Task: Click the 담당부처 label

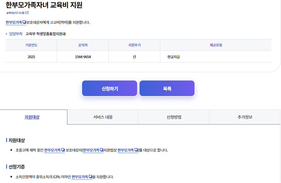Action: coord(16,34)
